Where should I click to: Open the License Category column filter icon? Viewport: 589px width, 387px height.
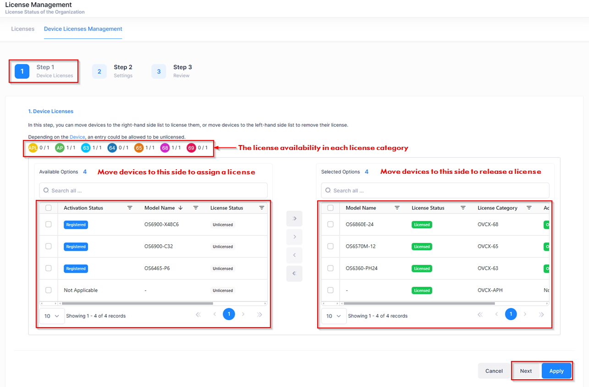pyautogui.click(x=529, y=208)
